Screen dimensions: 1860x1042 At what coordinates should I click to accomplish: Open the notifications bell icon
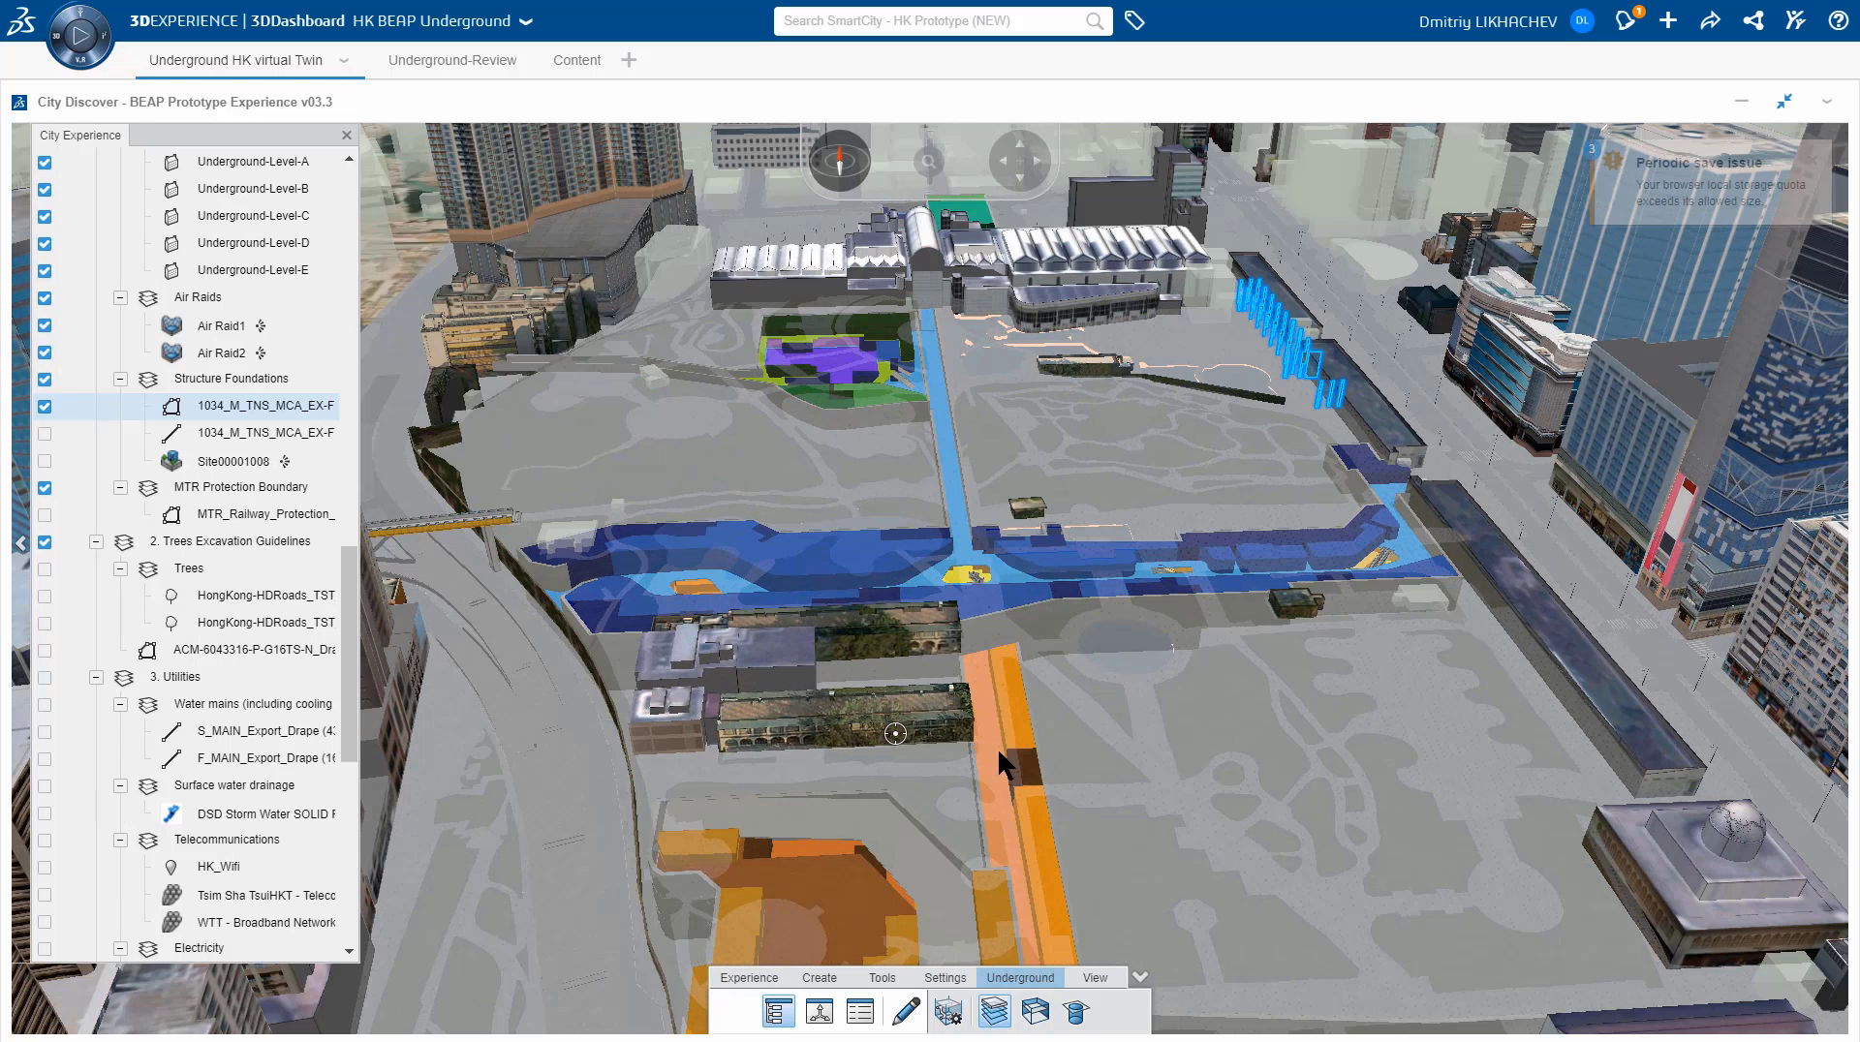1626,20
